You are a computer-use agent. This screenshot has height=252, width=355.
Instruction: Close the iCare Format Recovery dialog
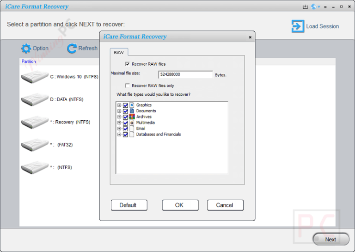point(250,37)
